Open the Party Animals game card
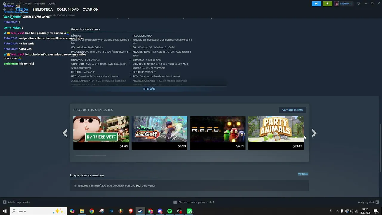The width and height of the screenshot is (382, 215). (x=276, y=133)
